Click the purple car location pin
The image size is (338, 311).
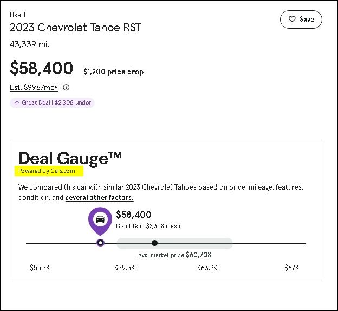[x=100, y=221]
